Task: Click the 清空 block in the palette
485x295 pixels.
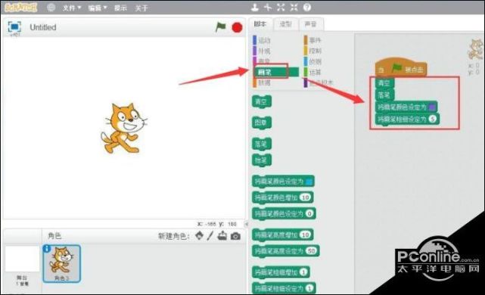Action: (x=262, y=101)
